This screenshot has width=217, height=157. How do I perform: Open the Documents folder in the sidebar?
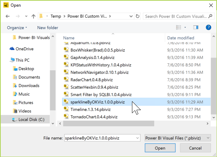point(26,77)
